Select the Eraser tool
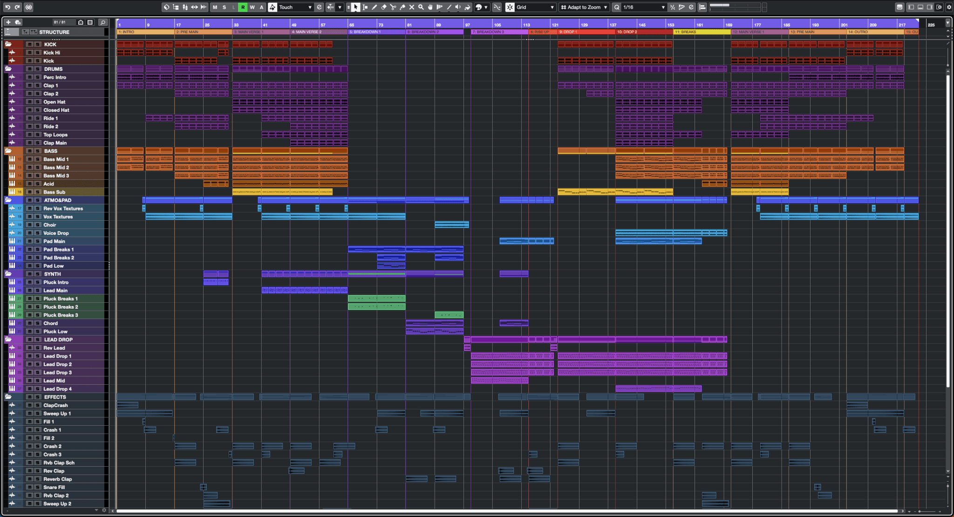The image size is (954, 517). (x=383, y=7)
